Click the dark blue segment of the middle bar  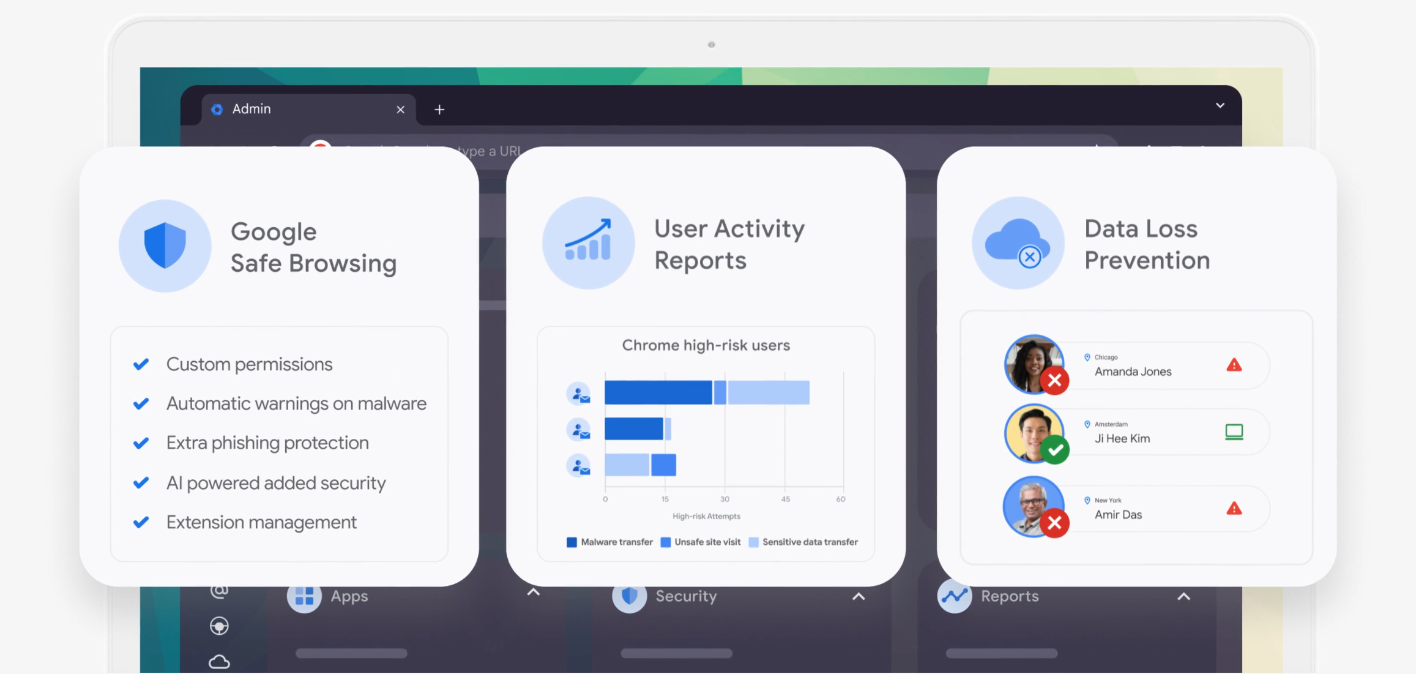tap(634, 429)
